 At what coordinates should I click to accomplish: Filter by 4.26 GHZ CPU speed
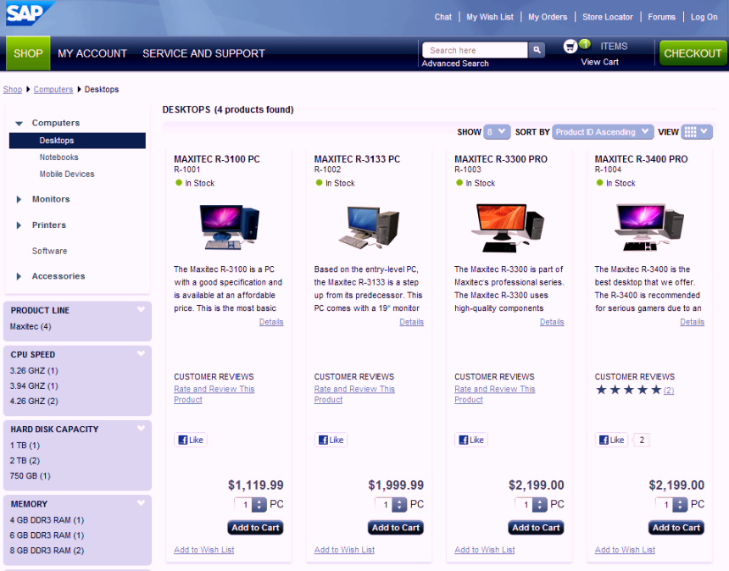tap(34, 402)
